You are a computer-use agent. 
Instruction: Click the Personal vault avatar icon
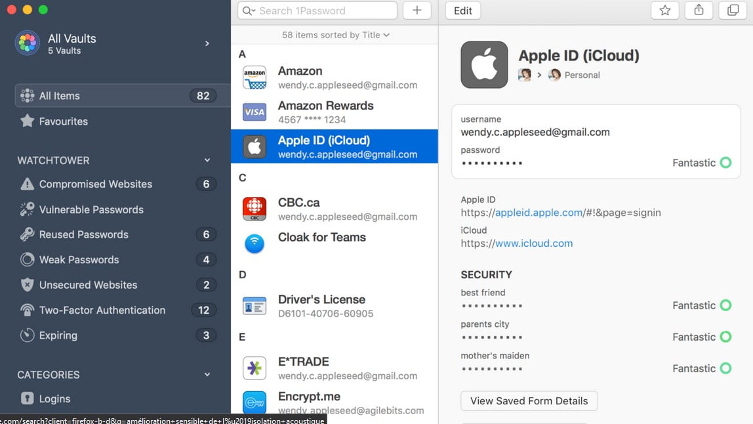tap(554, 75)
